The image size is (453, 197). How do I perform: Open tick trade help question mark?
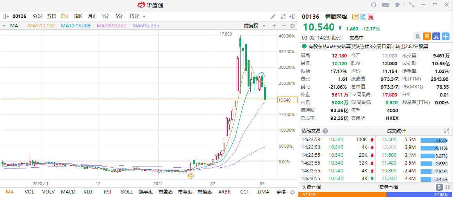click(x=325, y=131)
